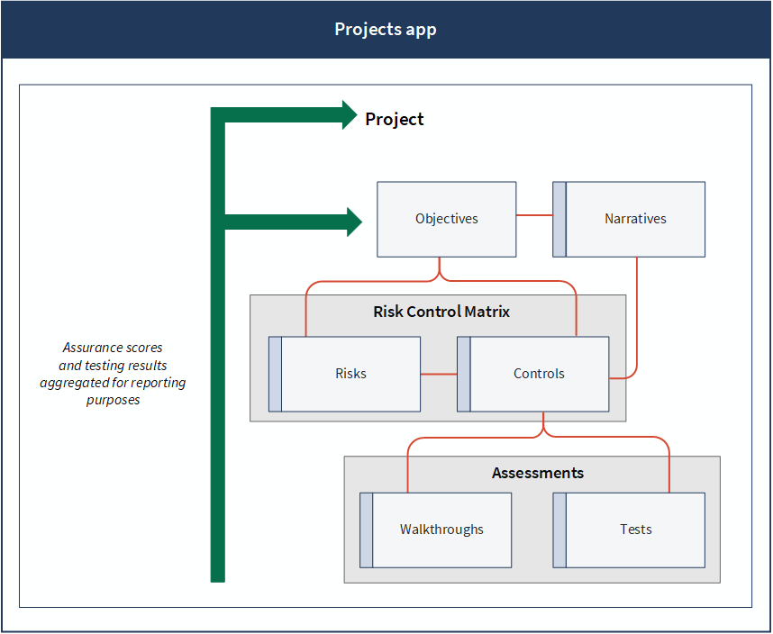Select the Controls box
This screenshot has width=773, height=634.
(533, 374)
